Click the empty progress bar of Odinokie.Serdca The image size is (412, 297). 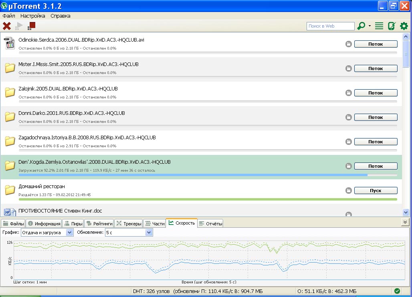pos(208,53)
